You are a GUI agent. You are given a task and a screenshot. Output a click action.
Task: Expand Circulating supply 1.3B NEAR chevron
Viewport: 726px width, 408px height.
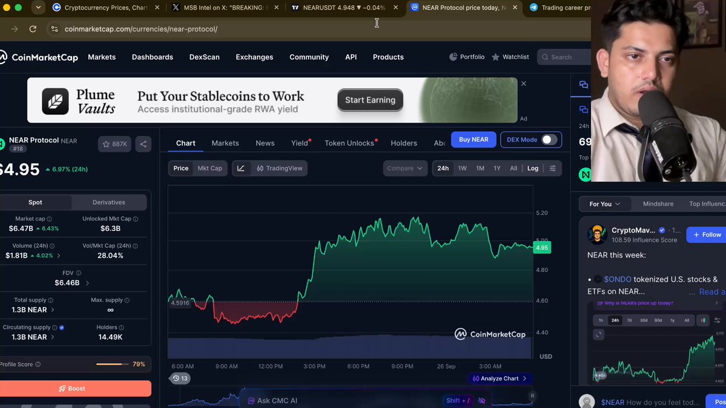[x=52, y=337]
